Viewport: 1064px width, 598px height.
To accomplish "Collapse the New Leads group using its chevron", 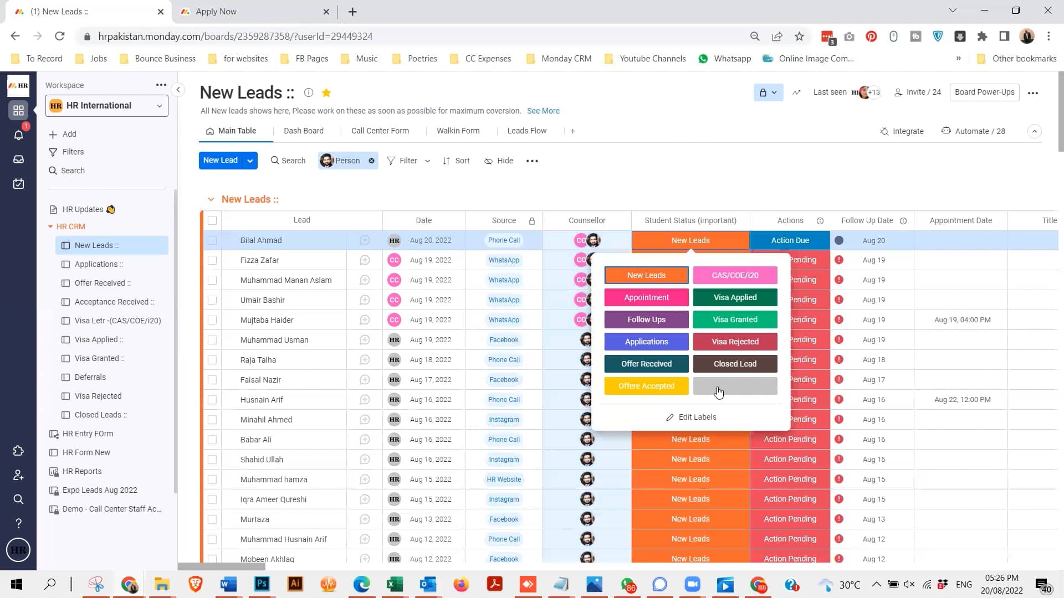I will pyautogui.click(x=211, y=199).
